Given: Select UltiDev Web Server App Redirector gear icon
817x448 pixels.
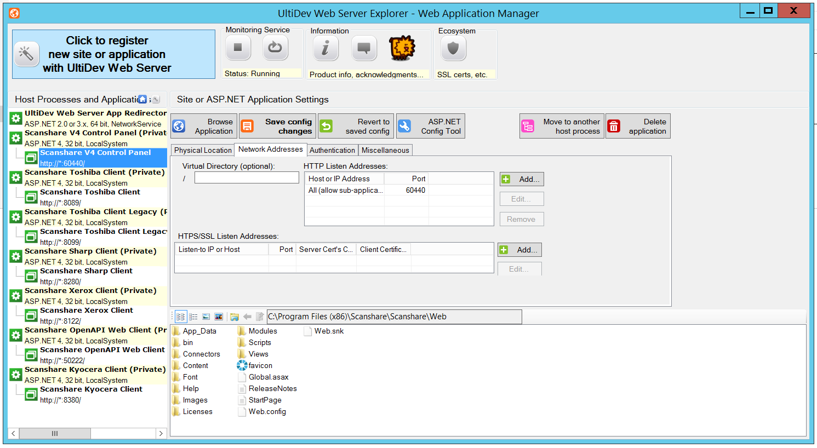Looking at the screenshot, I should (16, 118).
